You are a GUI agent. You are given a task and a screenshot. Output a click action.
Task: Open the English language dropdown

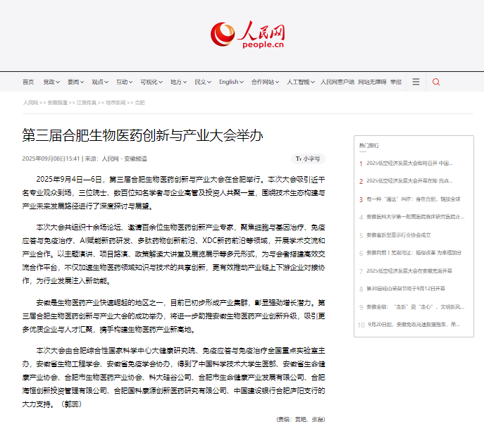click(232, 82)
